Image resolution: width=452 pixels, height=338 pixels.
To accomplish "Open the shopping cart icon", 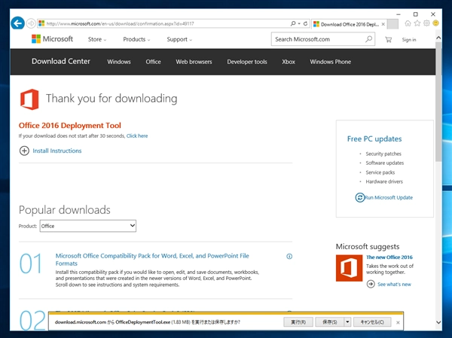I will (x=388, y=39).
